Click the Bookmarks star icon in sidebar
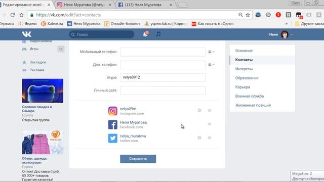Screen dimensions: 324x182 (x=24, y=62)
